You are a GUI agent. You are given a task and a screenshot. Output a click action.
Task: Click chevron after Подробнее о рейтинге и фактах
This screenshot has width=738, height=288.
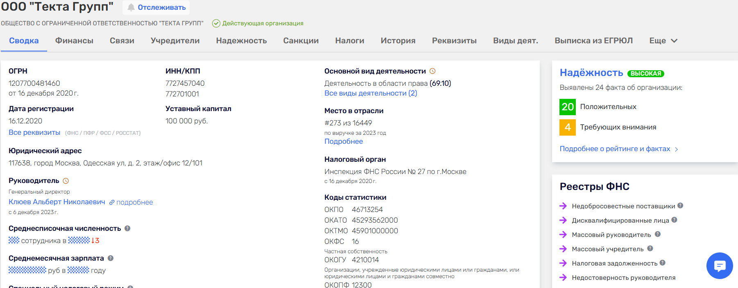pyautogui.click(x=677, y=150)
